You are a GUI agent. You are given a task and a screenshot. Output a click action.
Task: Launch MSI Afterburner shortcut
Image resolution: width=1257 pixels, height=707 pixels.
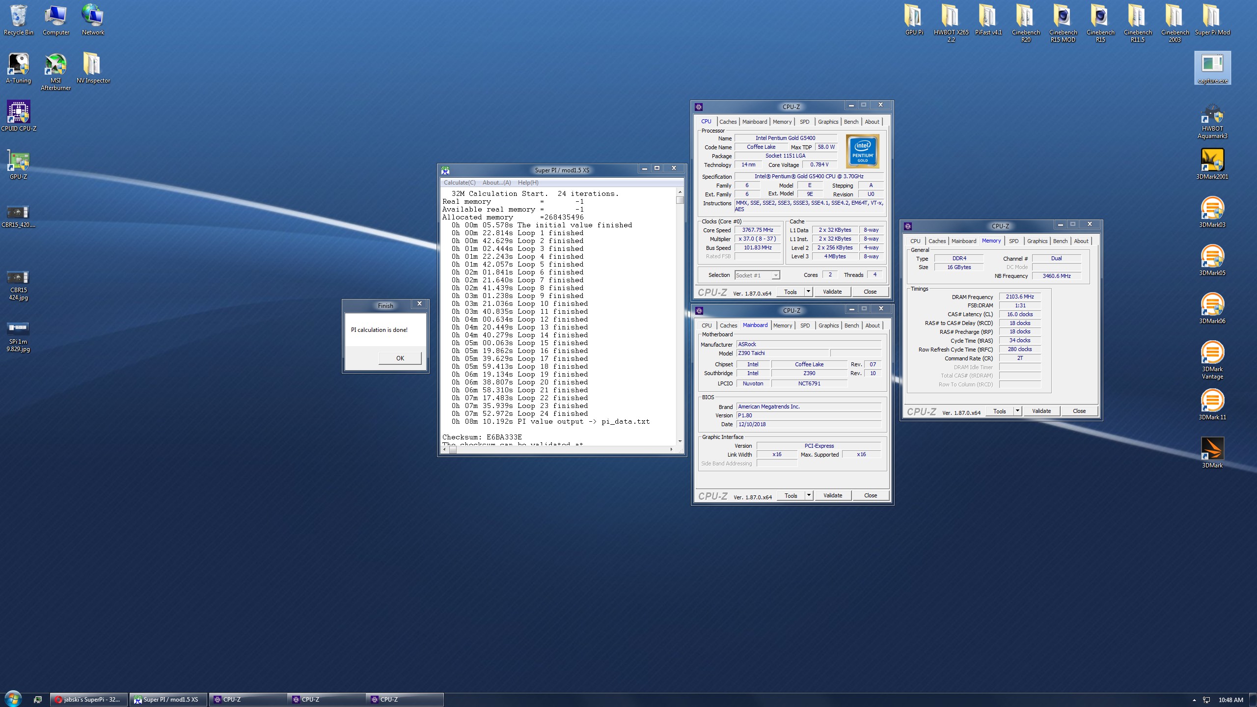coord(56,71)
